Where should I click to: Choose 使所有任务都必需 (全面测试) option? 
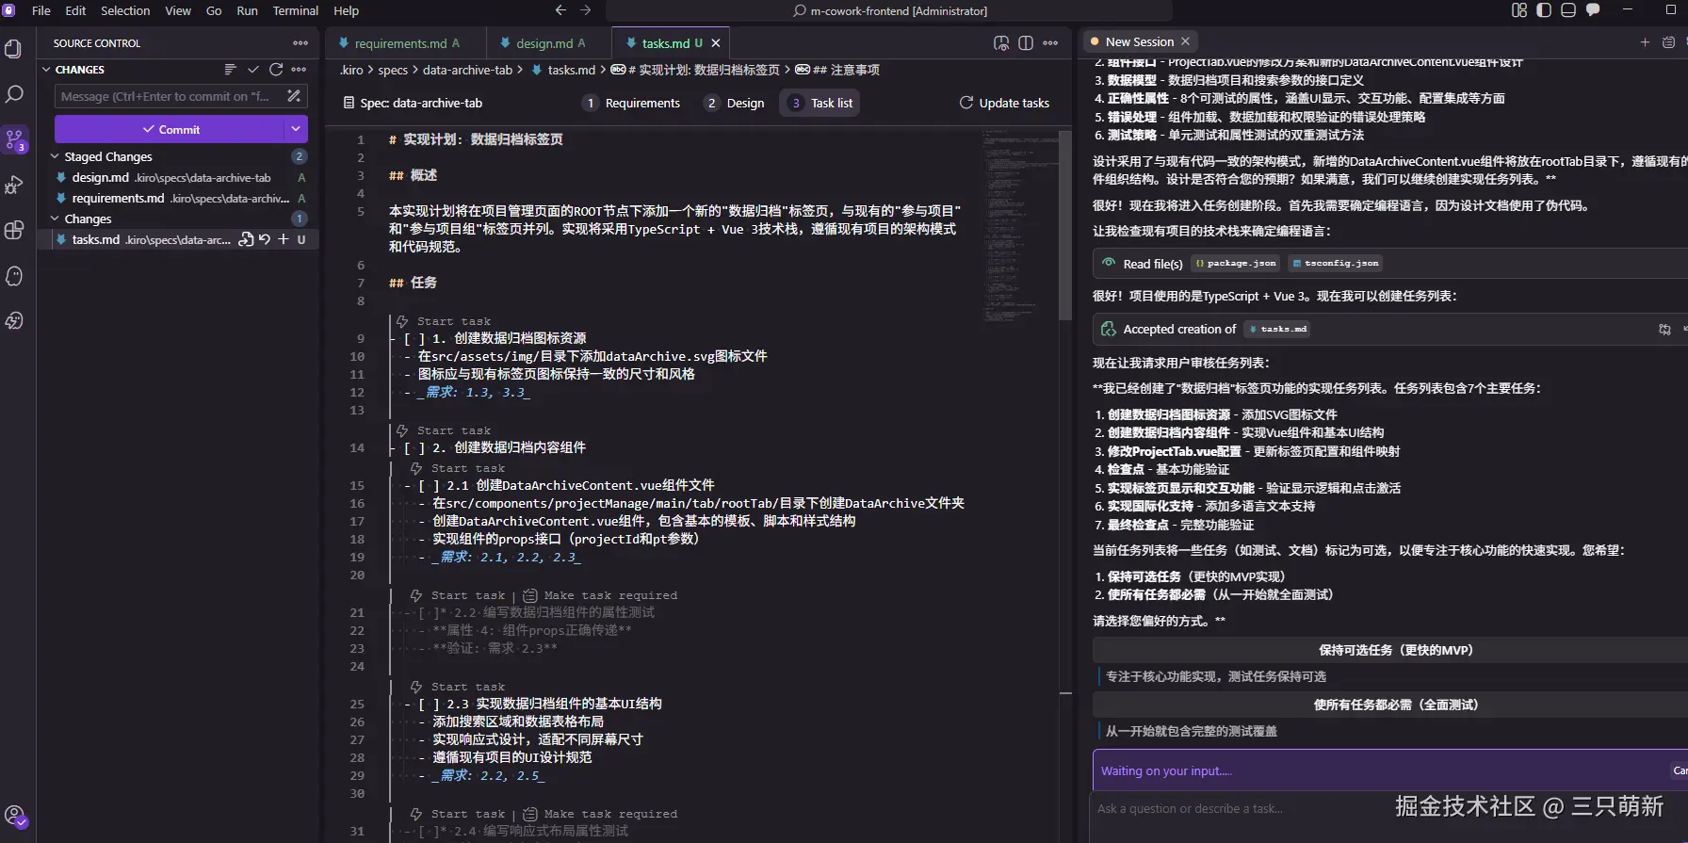tap(1395, 705)
